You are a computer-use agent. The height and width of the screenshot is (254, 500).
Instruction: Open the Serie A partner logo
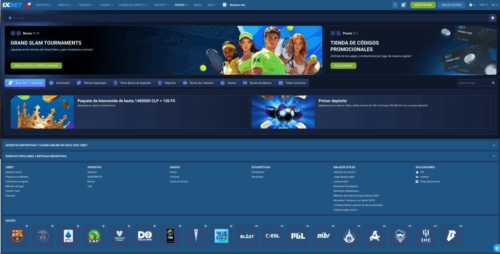68,236
